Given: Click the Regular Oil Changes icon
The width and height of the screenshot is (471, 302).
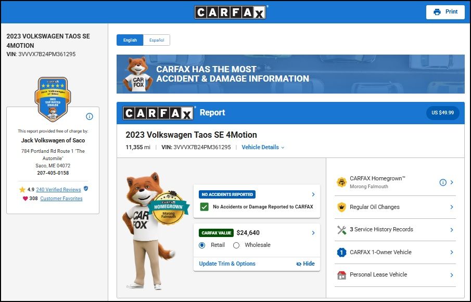Looking at the screenshot, I should [x=341, y=207].
